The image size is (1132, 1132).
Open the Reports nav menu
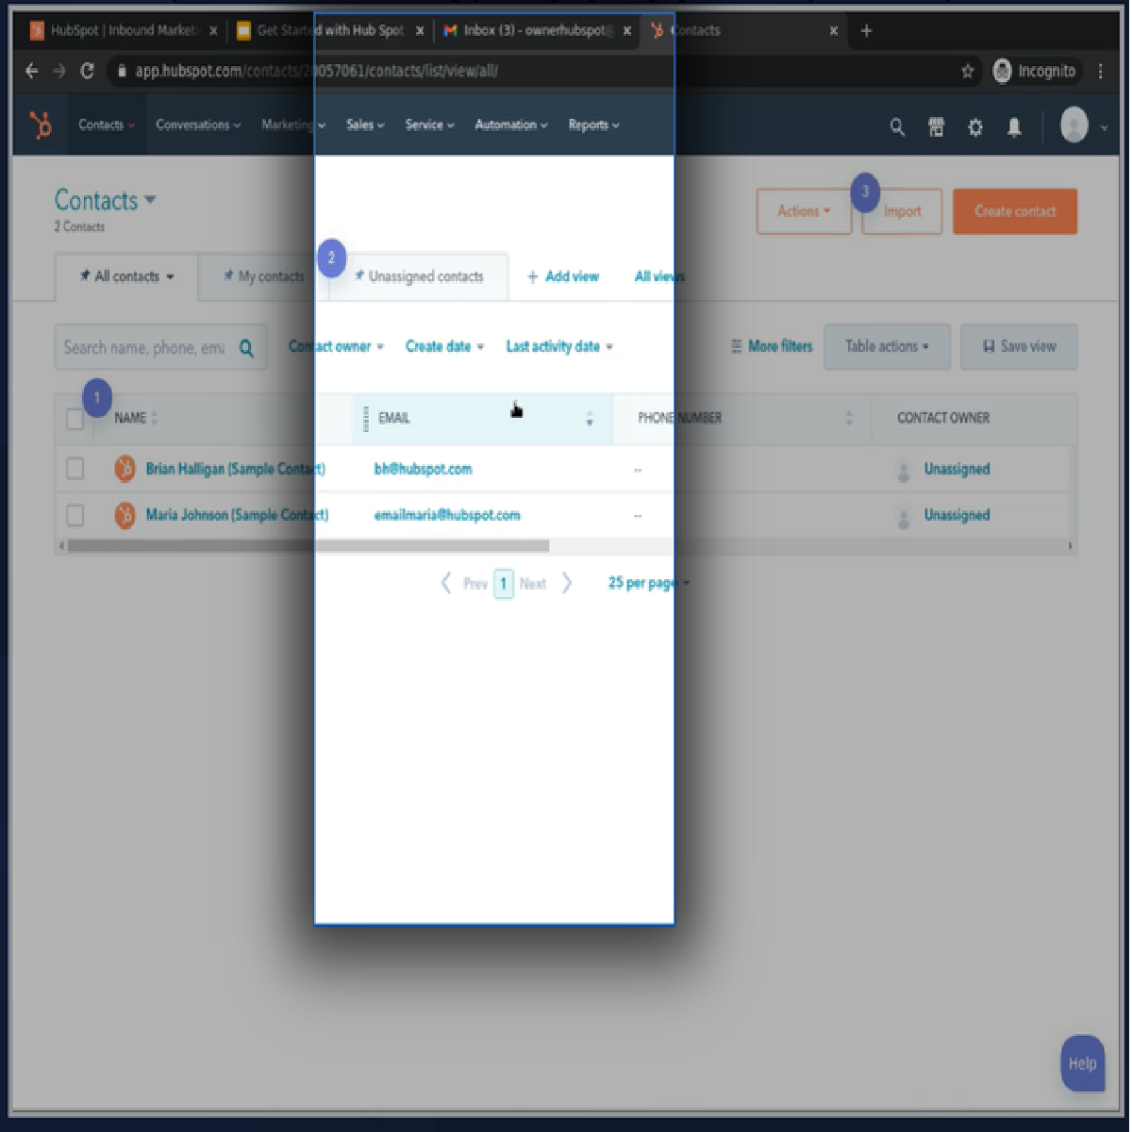(593, 125)
